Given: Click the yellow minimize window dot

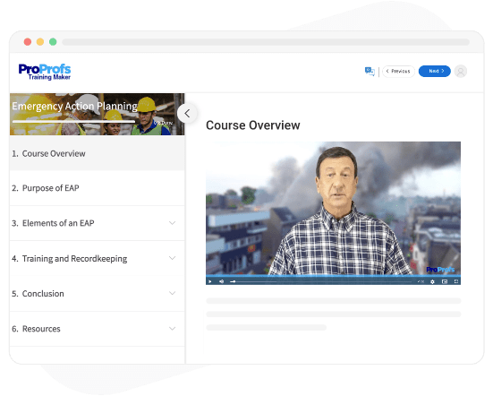Looking at the screenshot, I should click(40, 42).
